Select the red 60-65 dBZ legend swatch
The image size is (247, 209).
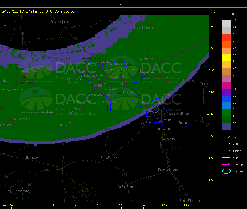(226, 37)
